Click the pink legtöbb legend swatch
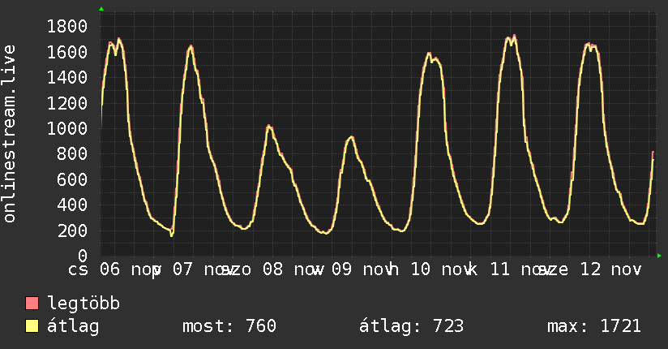The width and height of the screenshot is (668, 349). [32, 304]
